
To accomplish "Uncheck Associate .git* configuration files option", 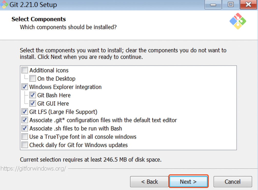I will [25, 120].
